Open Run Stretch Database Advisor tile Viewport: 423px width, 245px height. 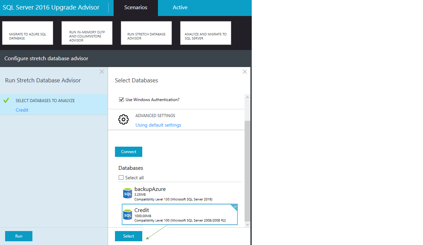tap(146, 33)
